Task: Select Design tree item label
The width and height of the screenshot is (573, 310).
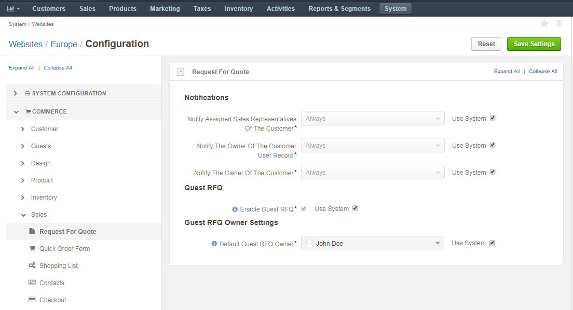Action: (40, 163)
